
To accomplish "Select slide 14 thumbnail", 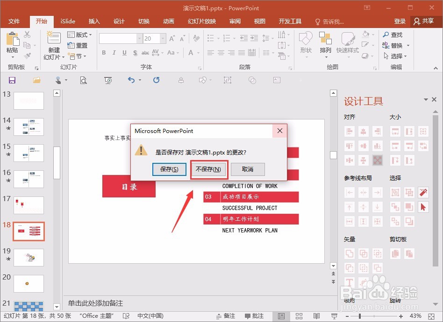I will click(29, 127).
